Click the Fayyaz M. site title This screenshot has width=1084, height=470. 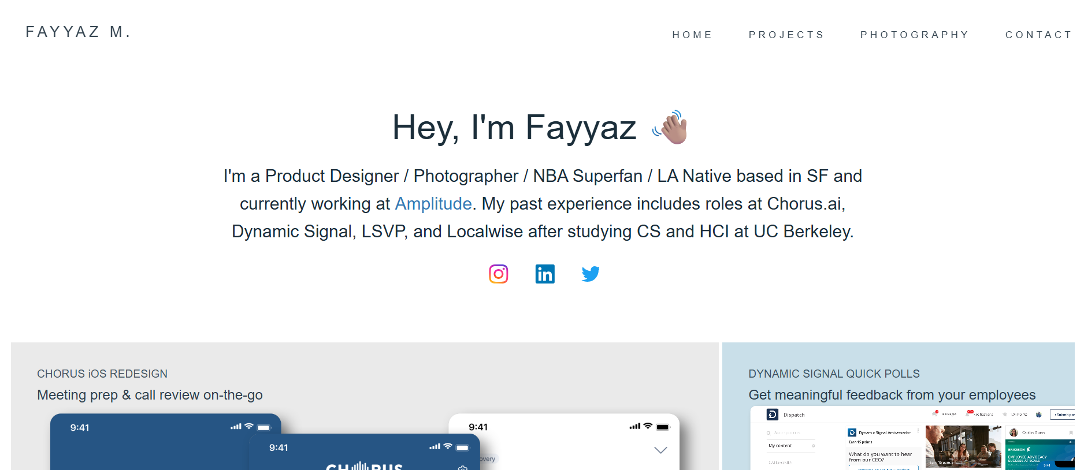pos(78,32)
